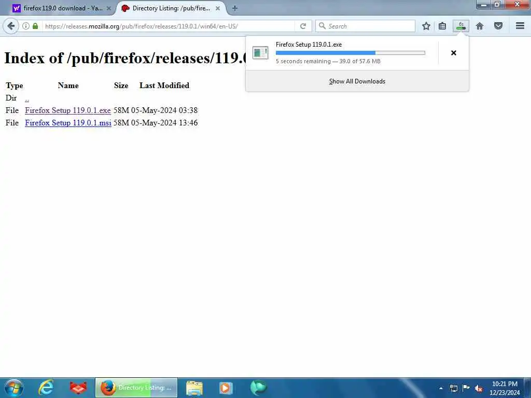Click the network tray icon
This screenshot has height=398, width=531.
453,388
